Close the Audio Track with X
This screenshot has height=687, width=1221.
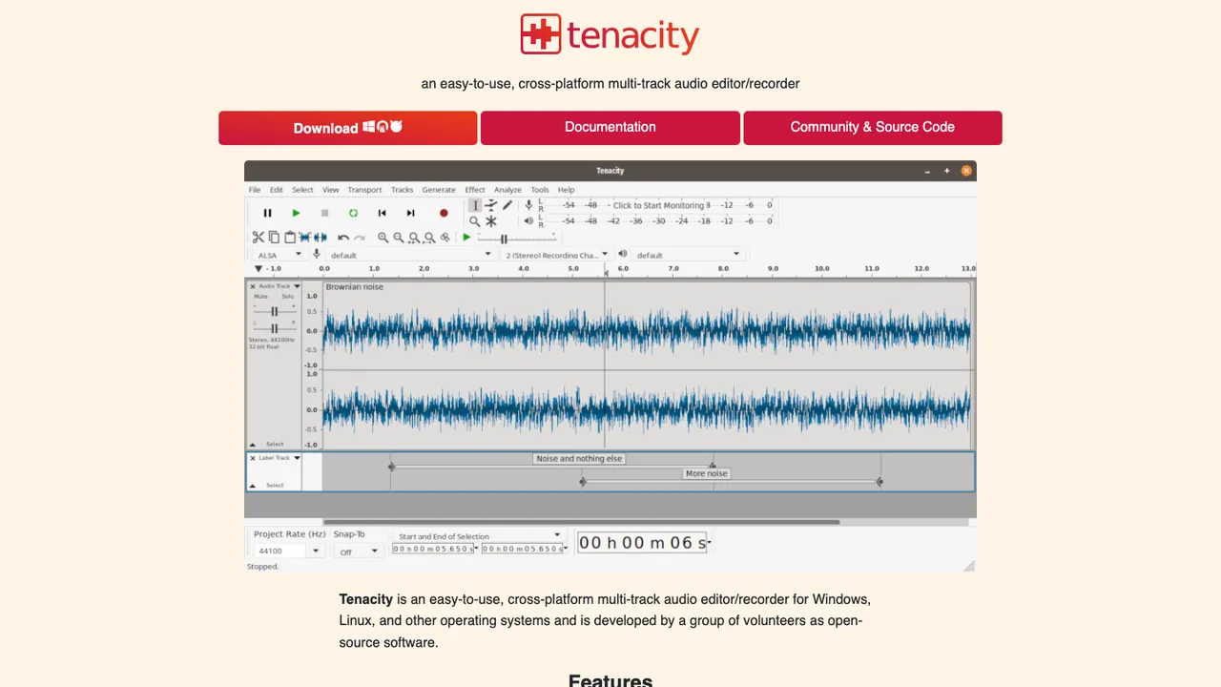[253, 286]
